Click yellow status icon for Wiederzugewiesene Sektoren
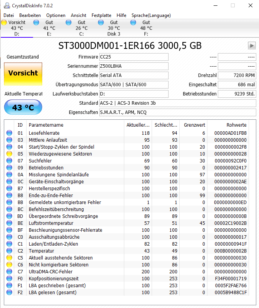This screenshot has height=308, width=259. [x=9, y=154]
